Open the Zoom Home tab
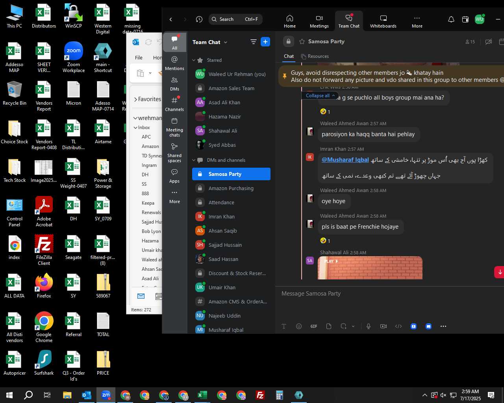 tap(290, 21)
